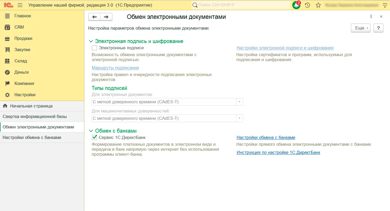Viewport: 390px width, 211px height.
Task: Collapse the Обмен с банками section
Action: pyautogui.click(x=91, y=131)
